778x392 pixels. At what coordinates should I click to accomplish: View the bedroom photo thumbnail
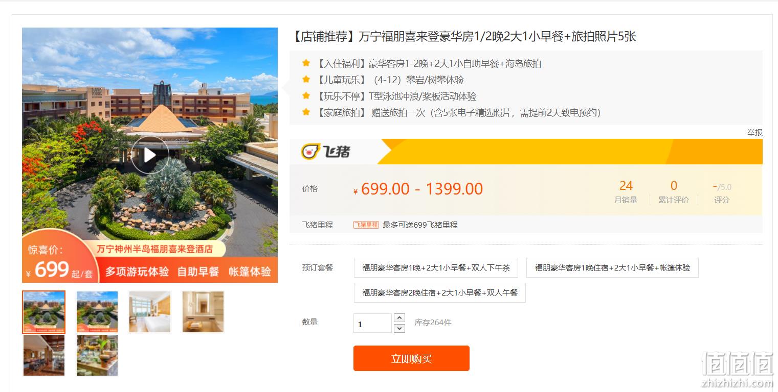(150, 312)
